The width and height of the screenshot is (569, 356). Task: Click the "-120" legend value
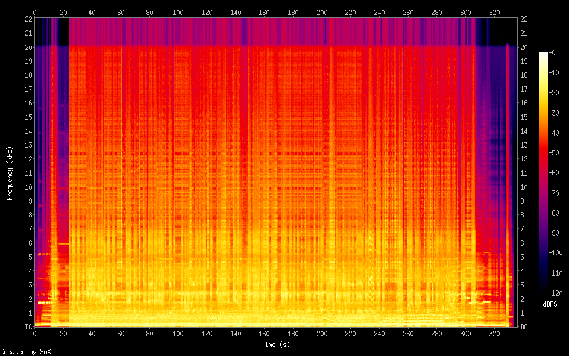(555, 293)
